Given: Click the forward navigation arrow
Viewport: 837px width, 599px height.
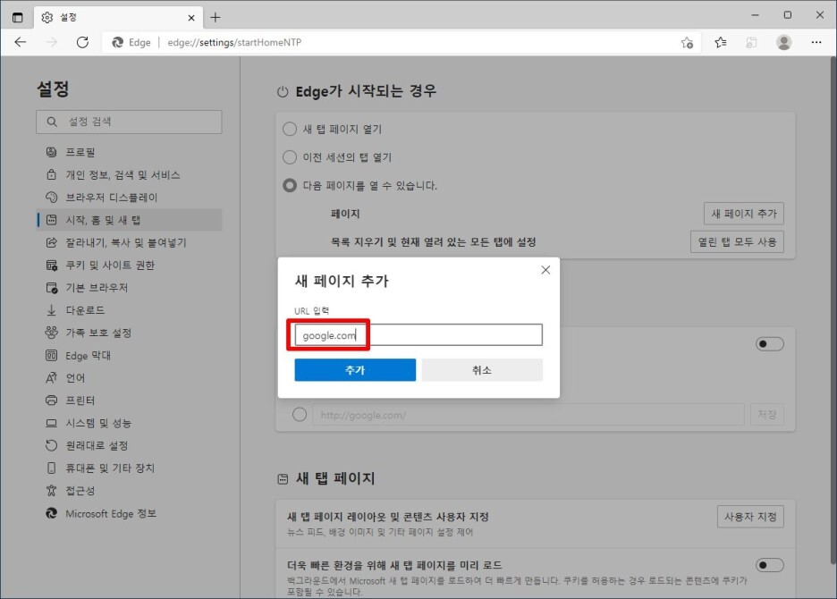Looking at the screenshot, I should (51, 42).
